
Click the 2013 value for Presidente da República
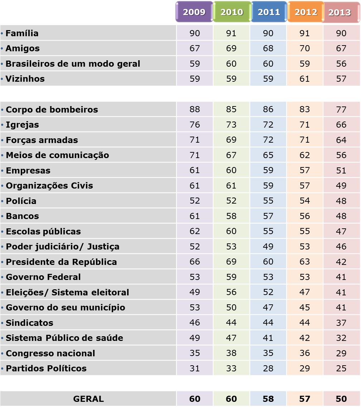(341, 262)
